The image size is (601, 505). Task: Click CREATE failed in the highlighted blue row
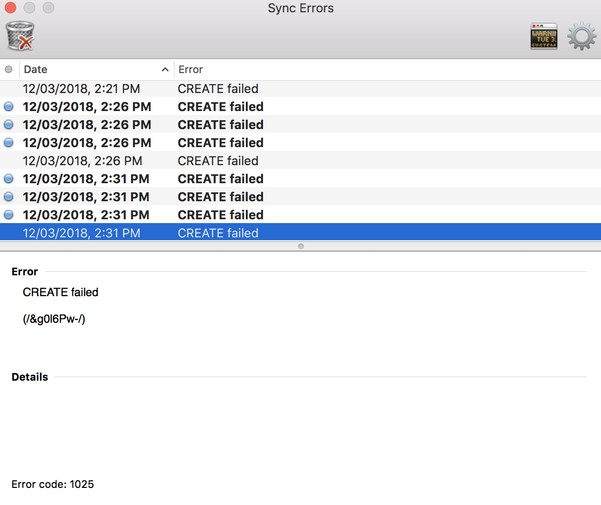point(218,233)
